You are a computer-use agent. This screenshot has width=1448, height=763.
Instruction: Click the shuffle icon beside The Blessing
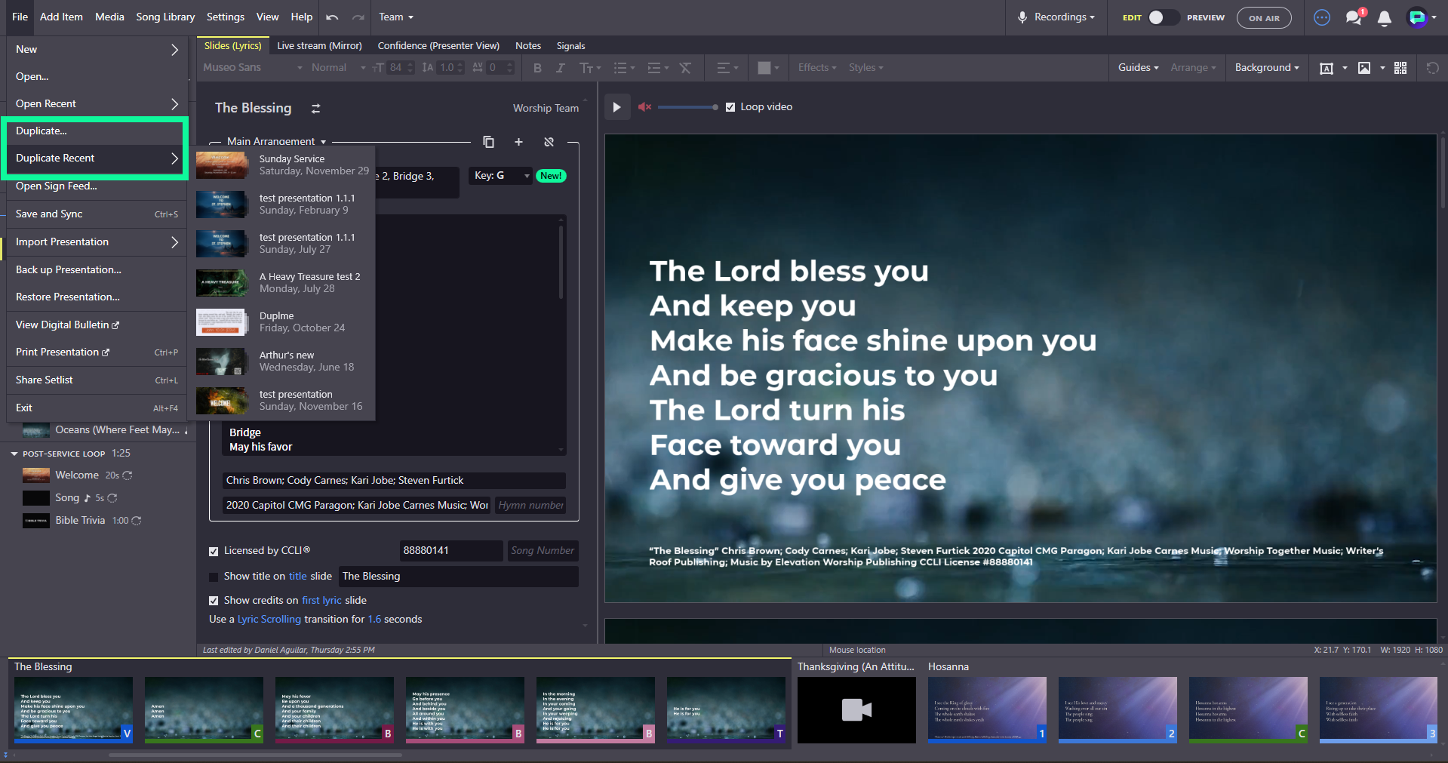[x=316, y=109]
